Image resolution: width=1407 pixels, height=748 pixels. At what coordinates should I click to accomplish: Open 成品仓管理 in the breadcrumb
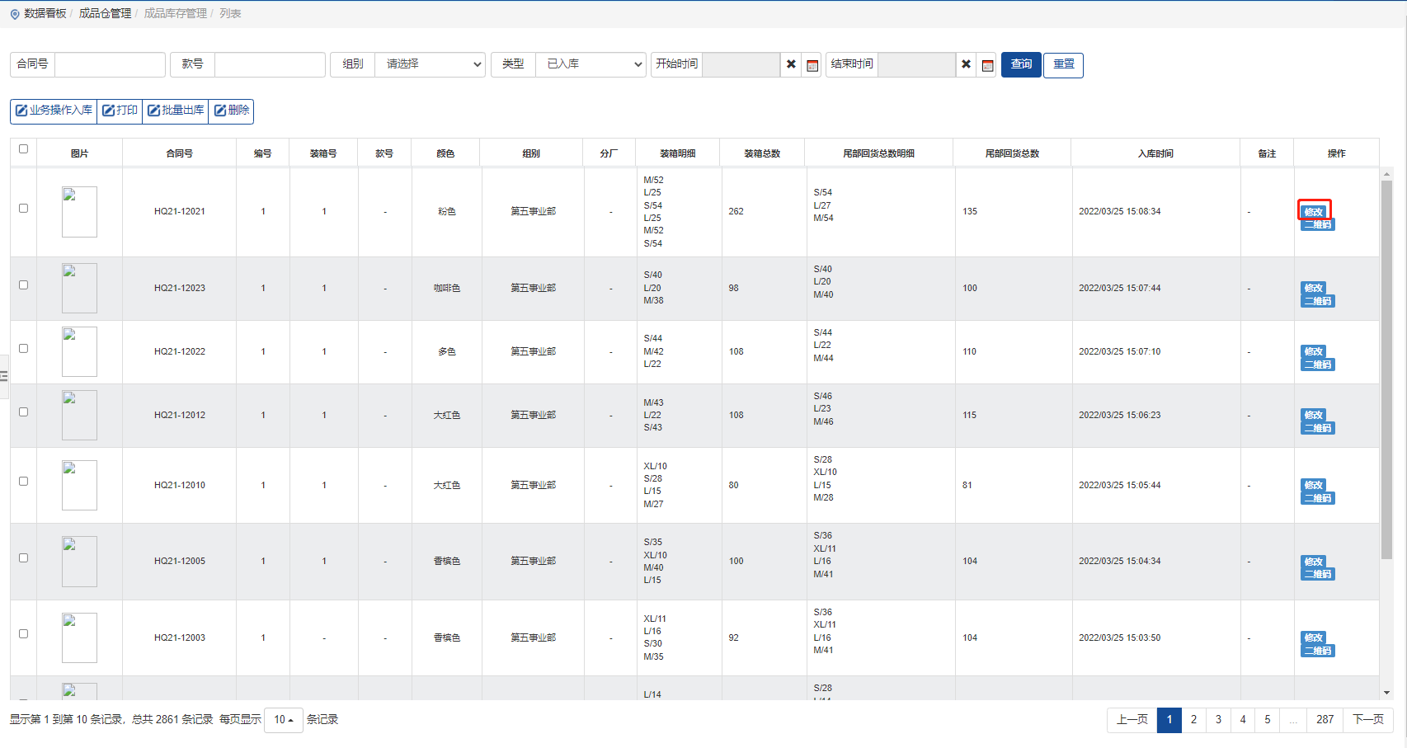tap(105, 13)
